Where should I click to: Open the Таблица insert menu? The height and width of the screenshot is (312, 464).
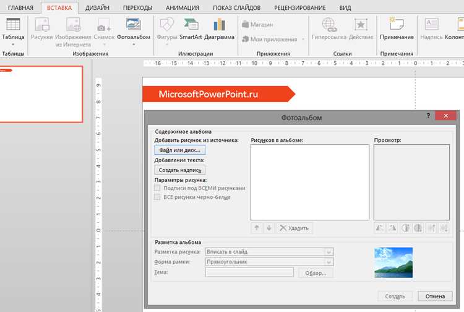click(13, 32)
